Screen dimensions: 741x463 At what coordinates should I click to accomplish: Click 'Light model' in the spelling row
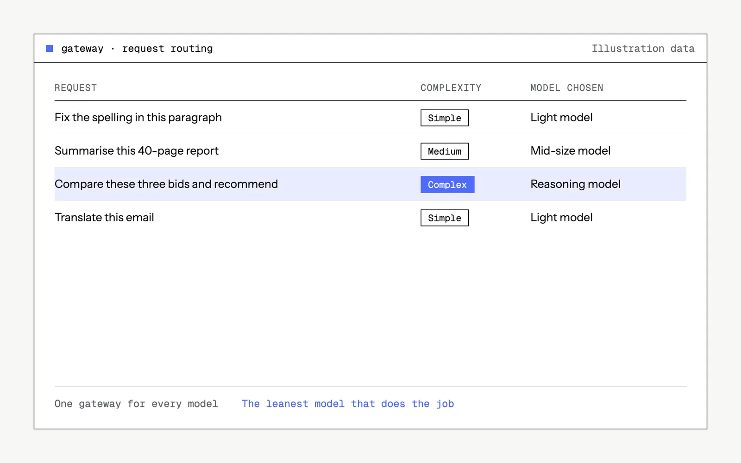tap(561, 118)
